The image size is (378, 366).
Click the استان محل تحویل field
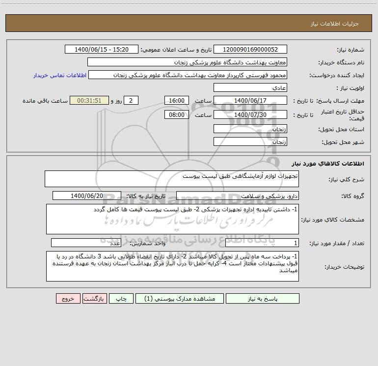(250, 129)
